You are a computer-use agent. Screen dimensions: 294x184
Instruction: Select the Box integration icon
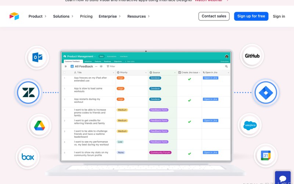(28, 157)
